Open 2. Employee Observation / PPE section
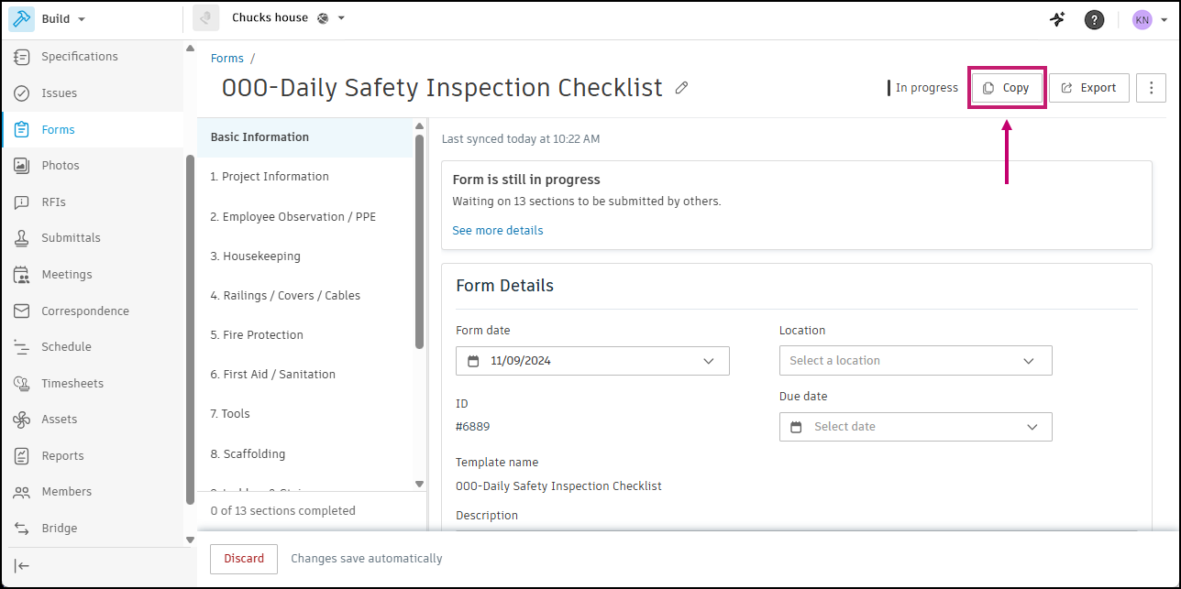This screenshot has width=1181, height=589. [x=292, y=217]
